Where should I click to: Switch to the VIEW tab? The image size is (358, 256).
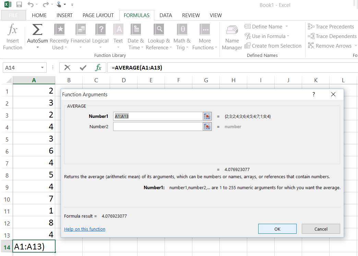[216, 15]
